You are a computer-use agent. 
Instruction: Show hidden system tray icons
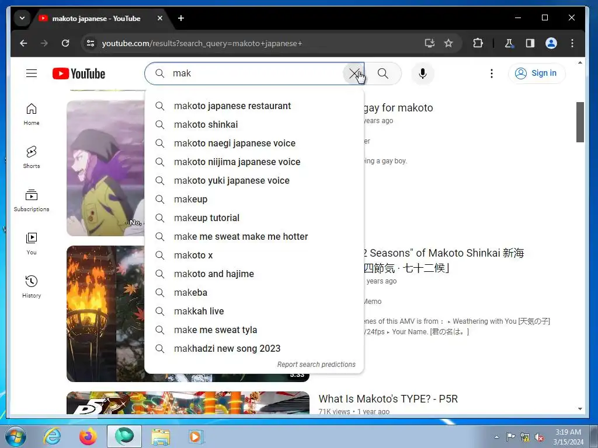(x=496, y=437)
